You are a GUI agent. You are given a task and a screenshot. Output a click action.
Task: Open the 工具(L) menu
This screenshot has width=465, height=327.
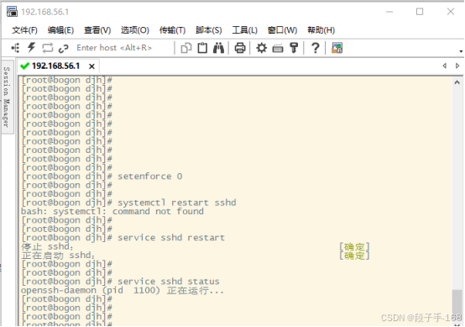click(244, 30)
